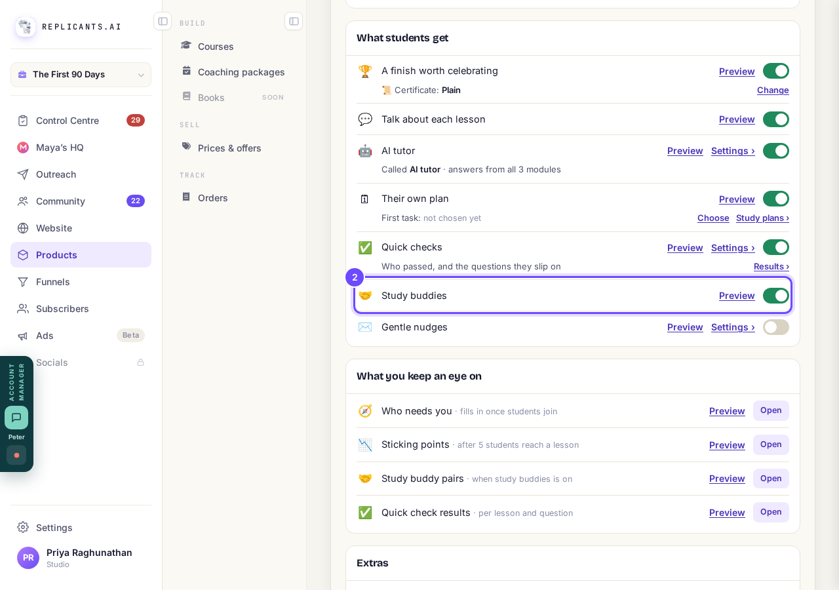Open Quick checks Settings chevron link

point(733,248)
